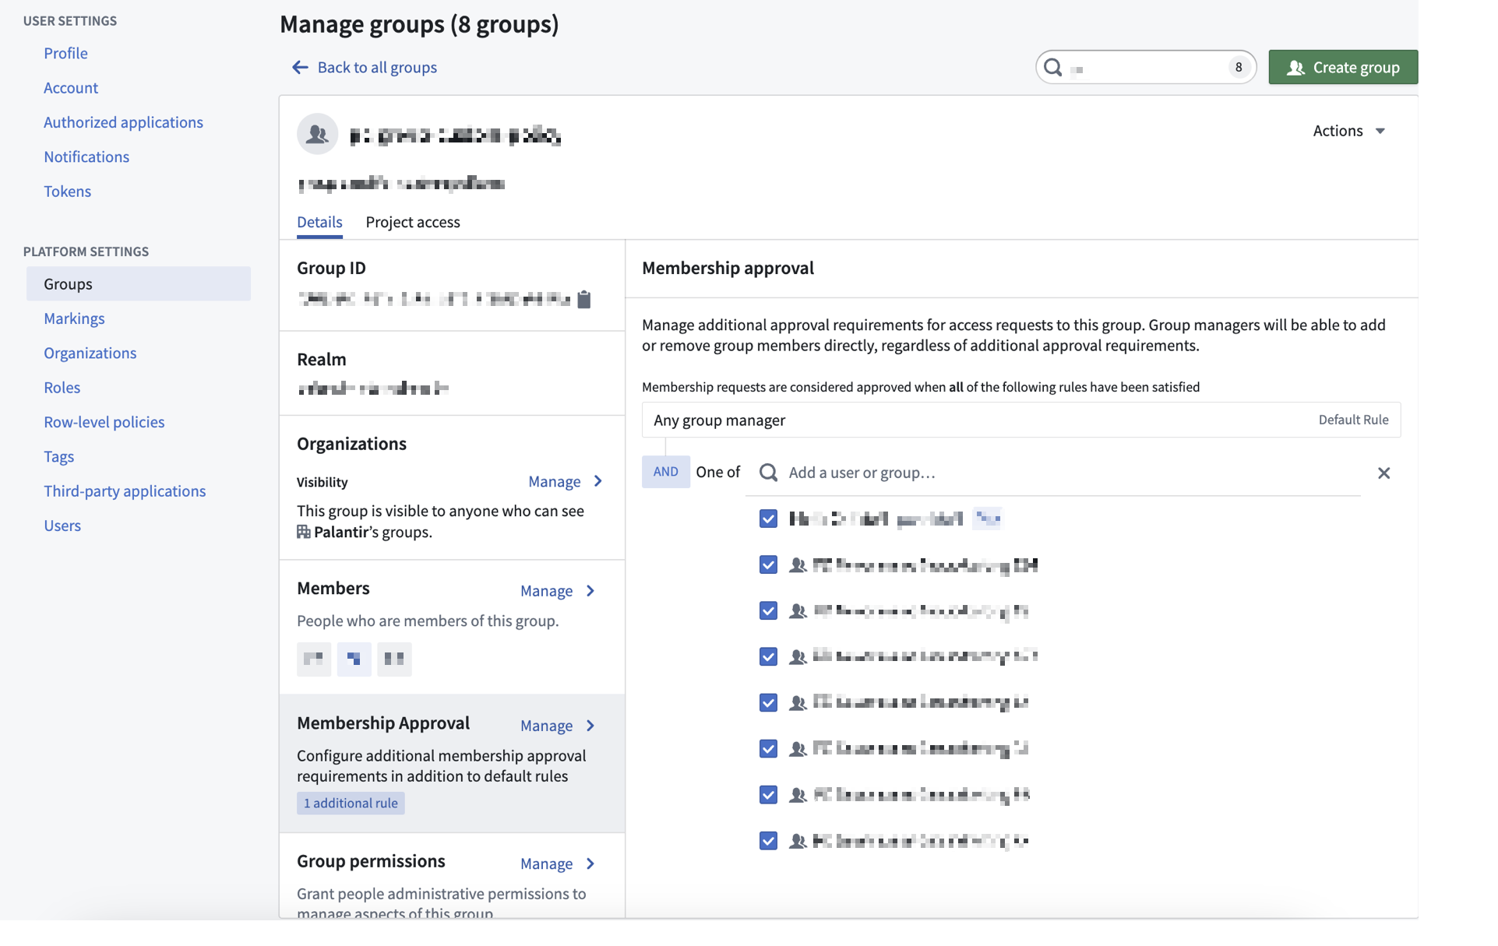Click the chevron next to Membership Approval Manage

point(590,726)
